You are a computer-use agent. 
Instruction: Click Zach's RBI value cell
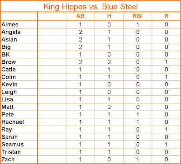tap(138, 159)
